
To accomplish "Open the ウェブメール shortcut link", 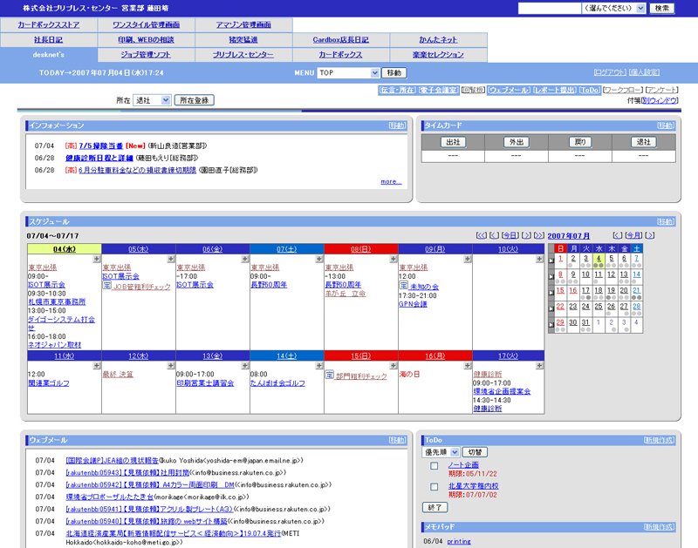I will [x=509, y=91].
